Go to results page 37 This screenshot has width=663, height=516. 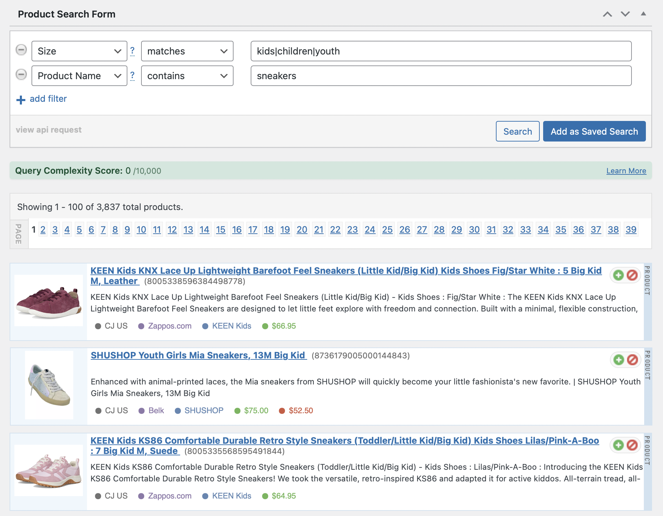coord(596,230)
